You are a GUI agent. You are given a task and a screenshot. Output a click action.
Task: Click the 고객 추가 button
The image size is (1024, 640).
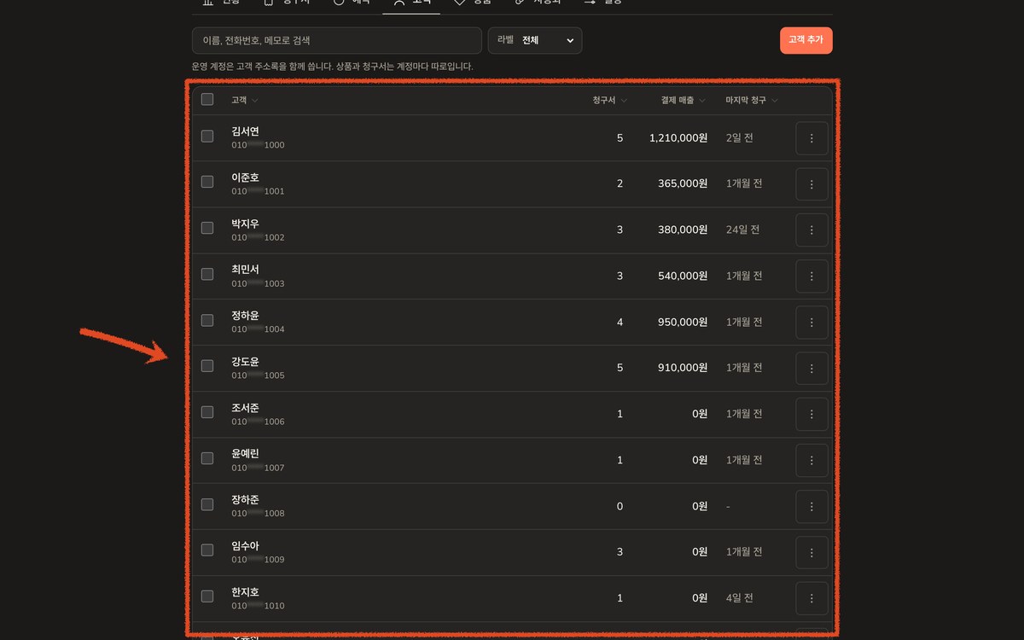pyautogui.click(x=806, y=40)
